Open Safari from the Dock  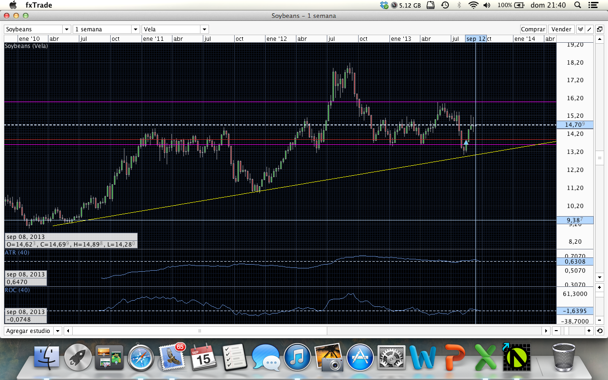click(x=141, y=357)
